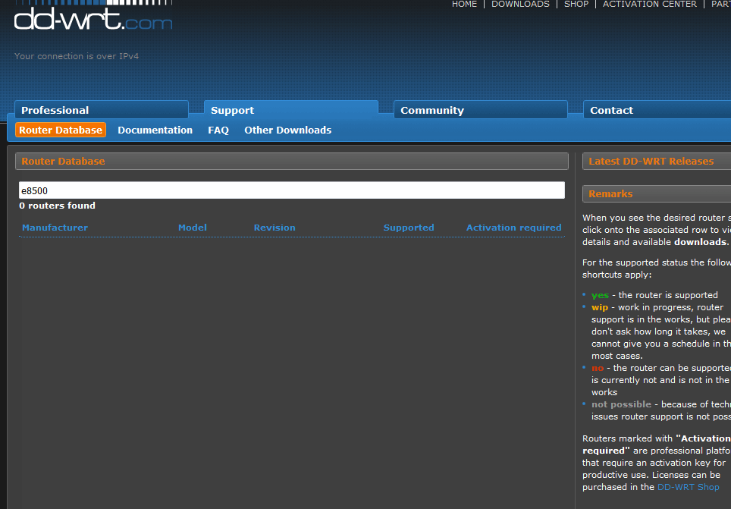
Task: Click the 'Your connection is over IPv4' notice
Action: click(x=77, y=56)
